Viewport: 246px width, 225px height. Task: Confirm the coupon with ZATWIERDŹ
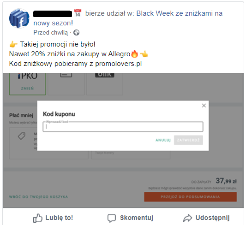[x=188, y=140]
